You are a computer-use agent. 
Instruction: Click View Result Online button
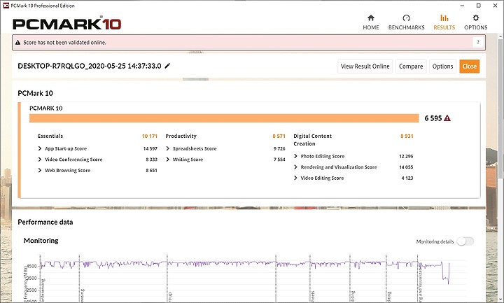click(365, 66)
